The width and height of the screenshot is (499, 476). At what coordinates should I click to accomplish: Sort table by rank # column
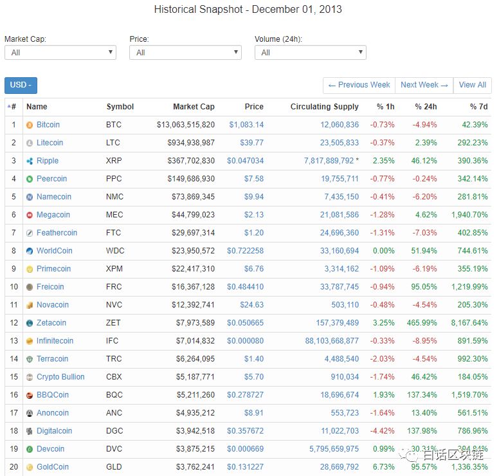[14, 107]
